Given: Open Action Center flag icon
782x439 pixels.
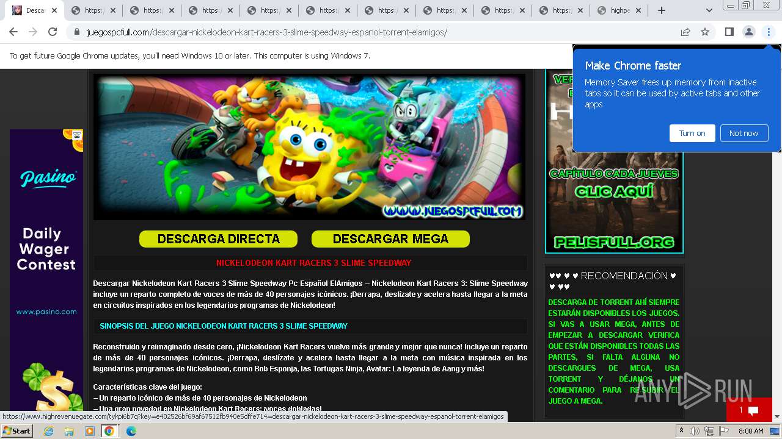Looking at the screenshot, I should coord(723,431).
